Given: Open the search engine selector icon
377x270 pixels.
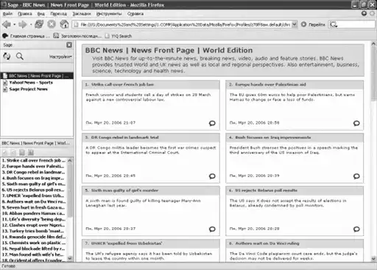Looking at the screenshot, I should (x=334, y=24).
